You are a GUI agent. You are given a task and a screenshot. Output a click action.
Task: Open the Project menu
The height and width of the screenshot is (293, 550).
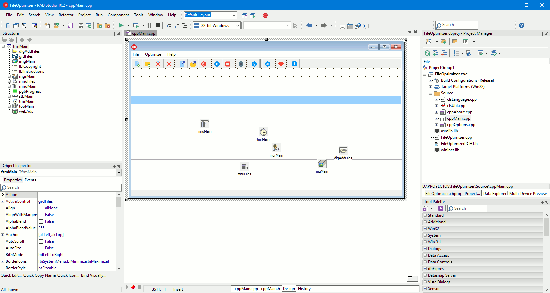click(x=84, y=15)
